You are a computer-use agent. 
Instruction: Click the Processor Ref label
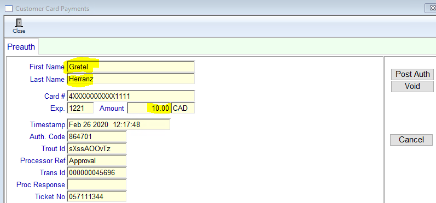tap(43, 160)
